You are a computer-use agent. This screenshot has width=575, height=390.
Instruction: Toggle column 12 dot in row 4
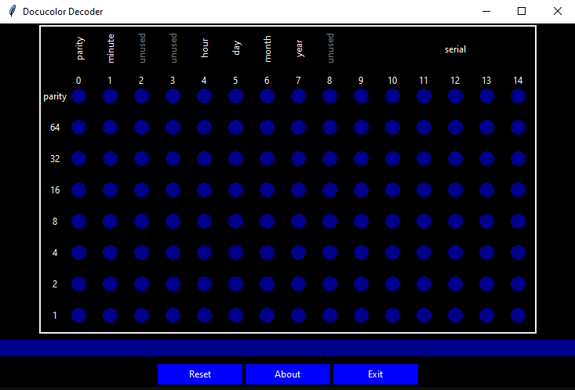click(x=455, y=253)
